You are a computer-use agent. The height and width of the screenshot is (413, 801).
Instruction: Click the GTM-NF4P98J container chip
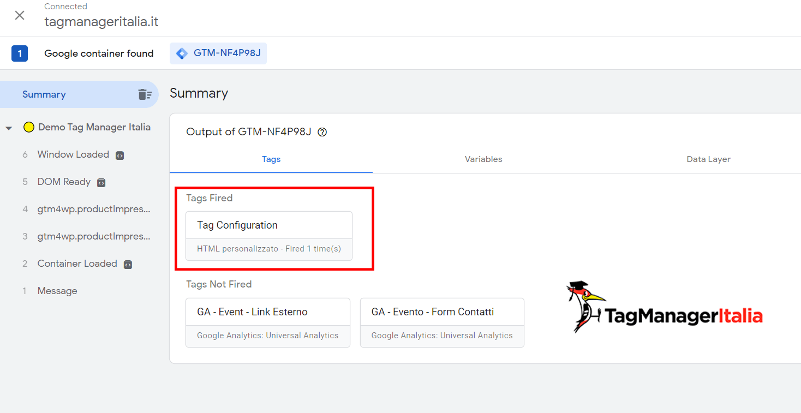point(218,53)
